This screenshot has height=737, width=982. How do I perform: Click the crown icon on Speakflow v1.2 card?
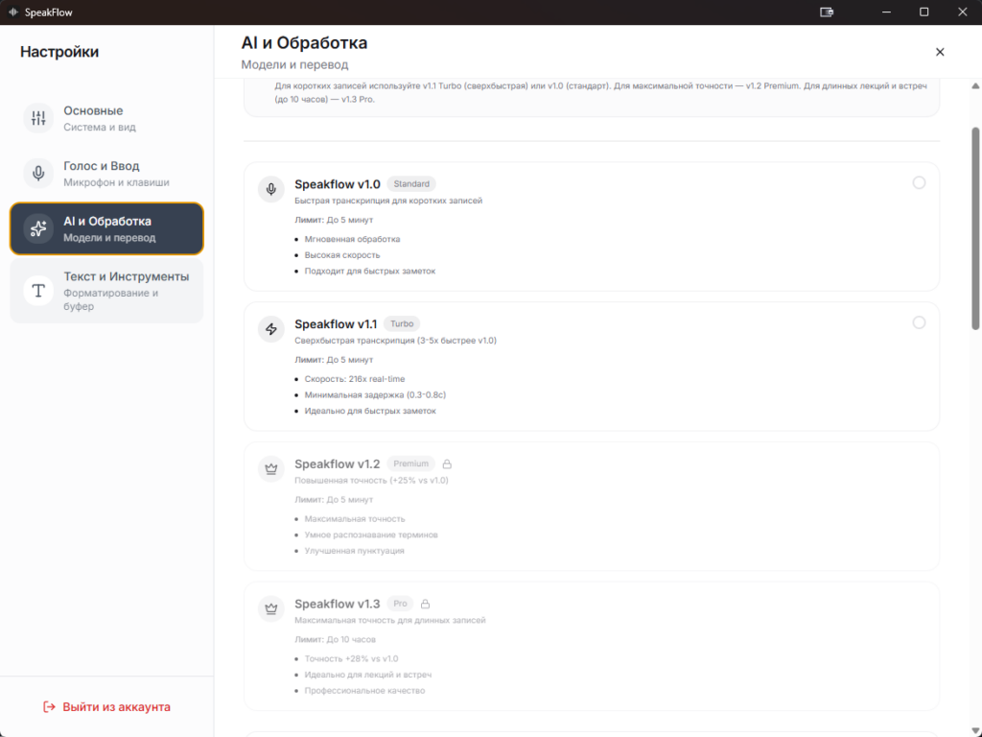point(270,469)
